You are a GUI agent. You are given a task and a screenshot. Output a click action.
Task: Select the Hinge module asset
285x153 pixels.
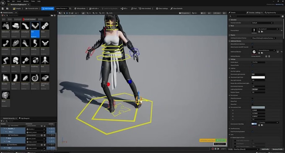[45, 47]
